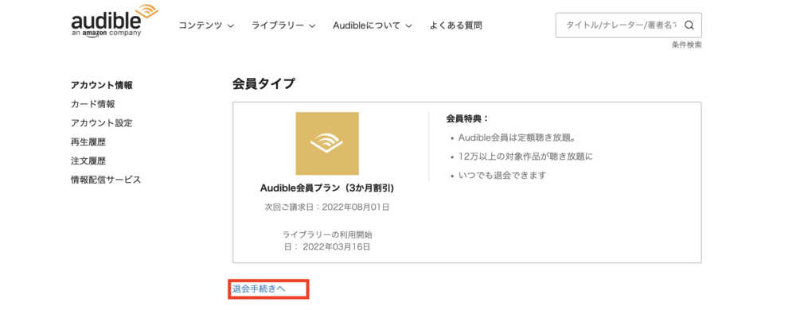The width and height of the screenshot is (796, 310).
Task: Click the Audible会員プラン（3か月割引） title
Action: 327,188
